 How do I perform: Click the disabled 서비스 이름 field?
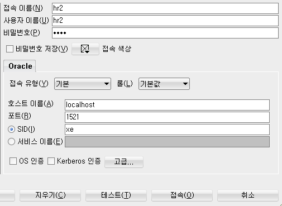pyautogui.click(x=167, y=142)
